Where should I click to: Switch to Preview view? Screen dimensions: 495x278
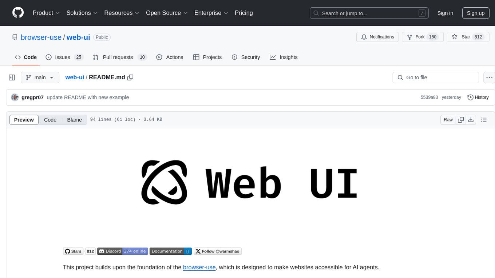tap(24, 120)
